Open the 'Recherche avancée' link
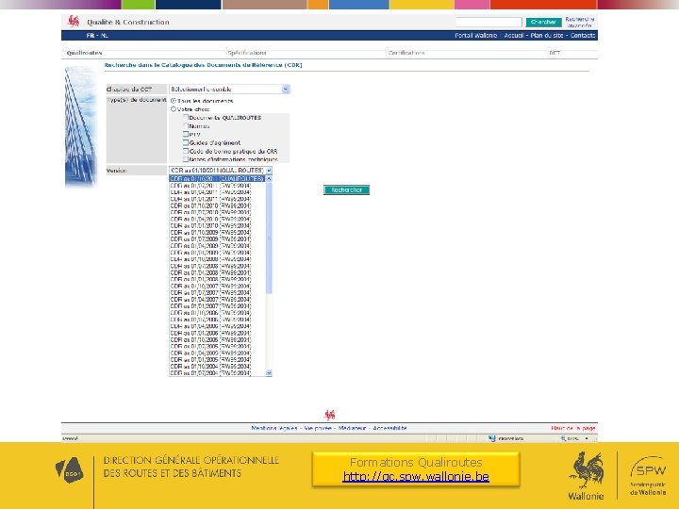 579,22
